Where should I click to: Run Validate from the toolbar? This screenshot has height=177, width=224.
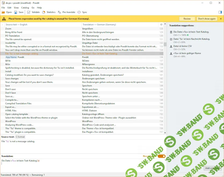click(x=29, y=12)
